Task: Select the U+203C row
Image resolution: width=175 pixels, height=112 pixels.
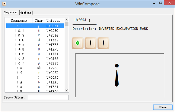Action: (35, 31)
